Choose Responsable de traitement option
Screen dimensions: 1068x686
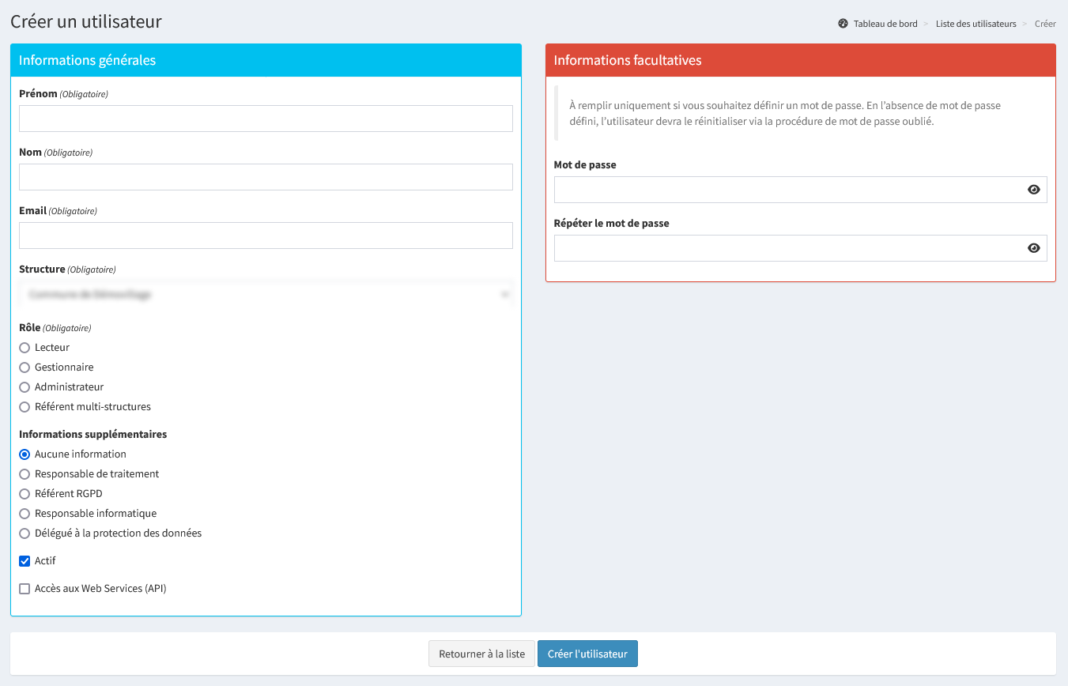coord(25,474)
